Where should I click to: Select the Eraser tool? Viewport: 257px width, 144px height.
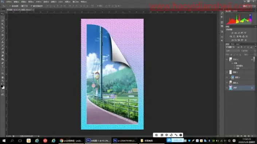(x=3, y=49)
